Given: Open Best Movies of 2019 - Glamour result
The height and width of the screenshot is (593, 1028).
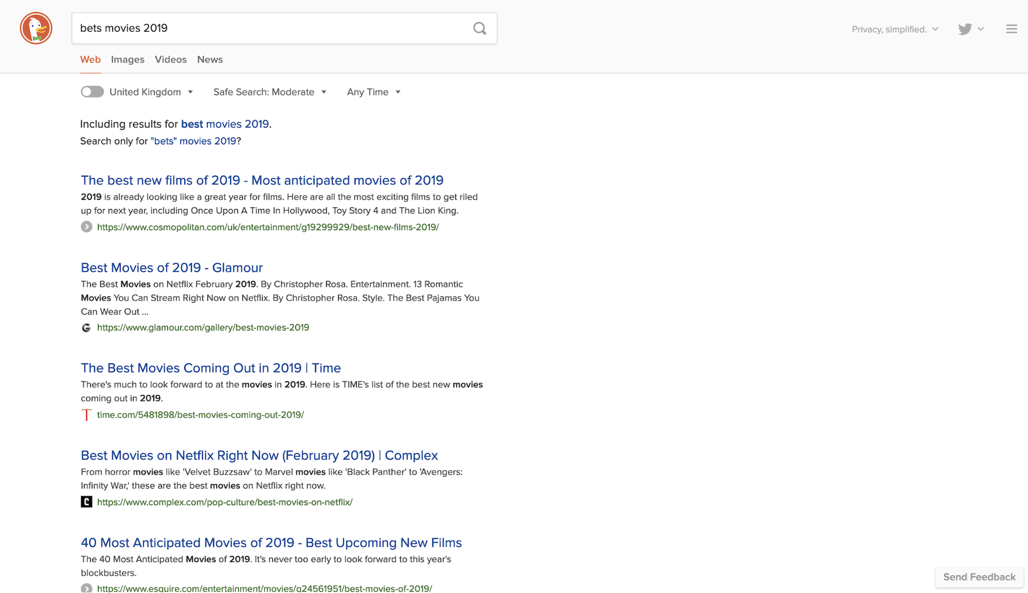Looking at the screenshot, I should 171,268.
